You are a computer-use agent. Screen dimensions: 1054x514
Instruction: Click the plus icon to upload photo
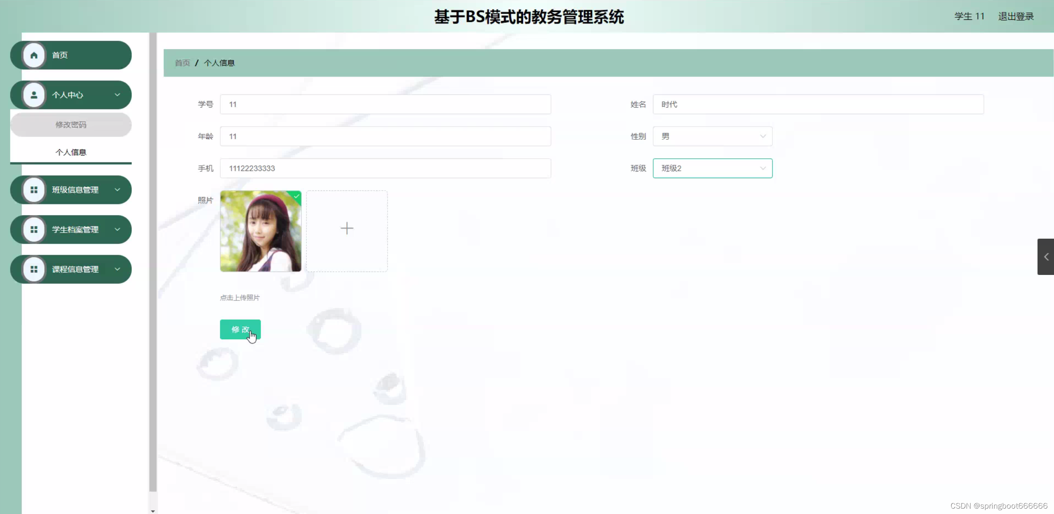[347, 228]
